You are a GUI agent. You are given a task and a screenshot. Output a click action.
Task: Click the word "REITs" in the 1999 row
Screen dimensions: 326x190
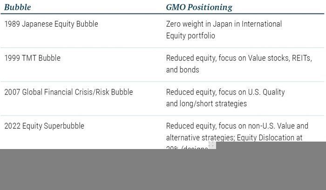pos(302,58)
